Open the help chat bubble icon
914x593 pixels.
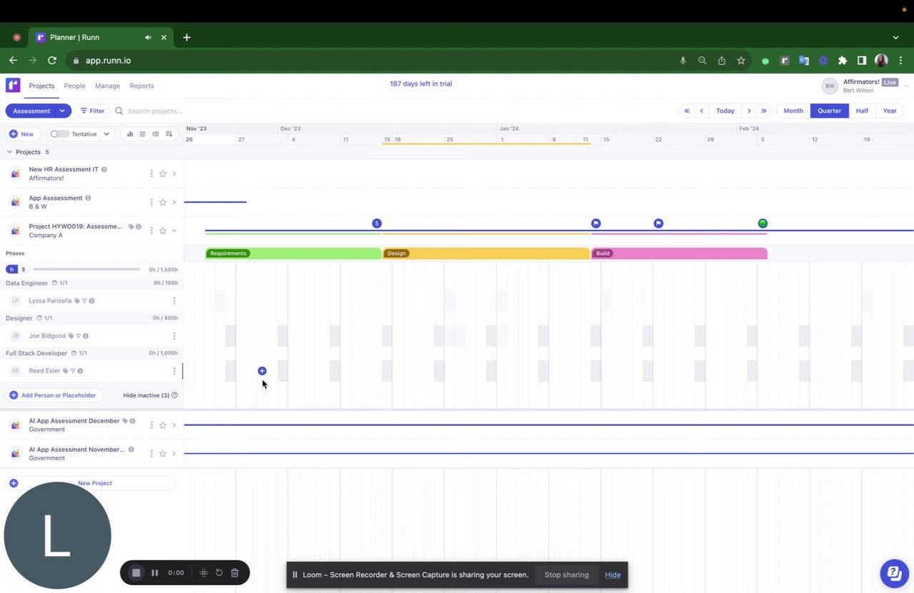tap(893, 572)
